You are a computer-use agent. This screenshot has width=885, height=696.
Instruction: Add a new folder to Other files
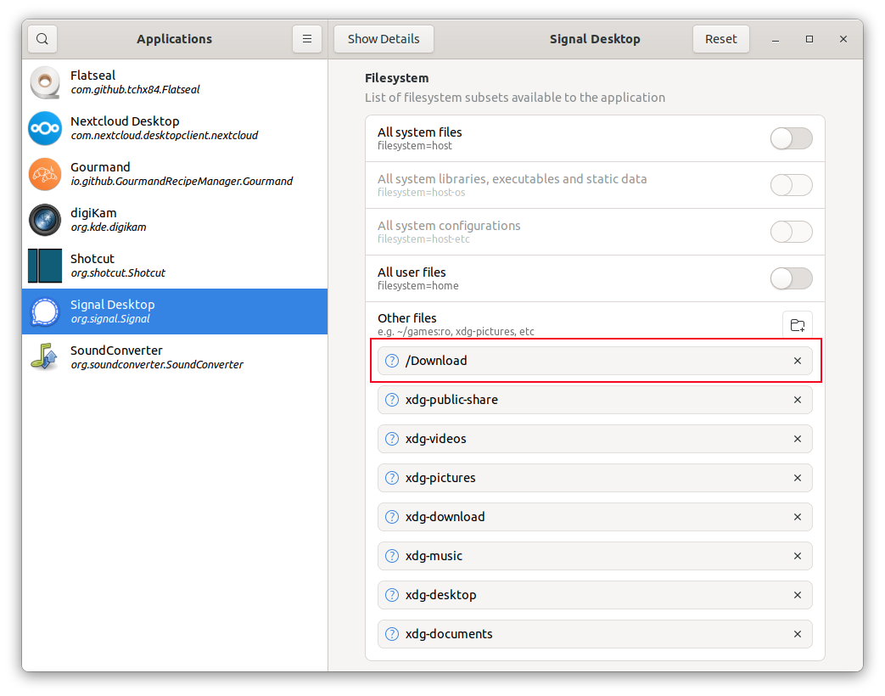pyautogui.click(x=798, y=325)
